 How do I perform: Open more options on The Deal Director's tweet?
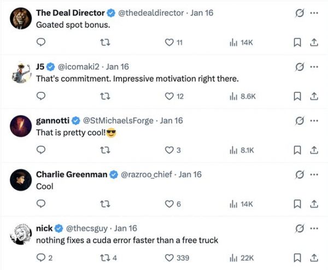pos(314,13)
